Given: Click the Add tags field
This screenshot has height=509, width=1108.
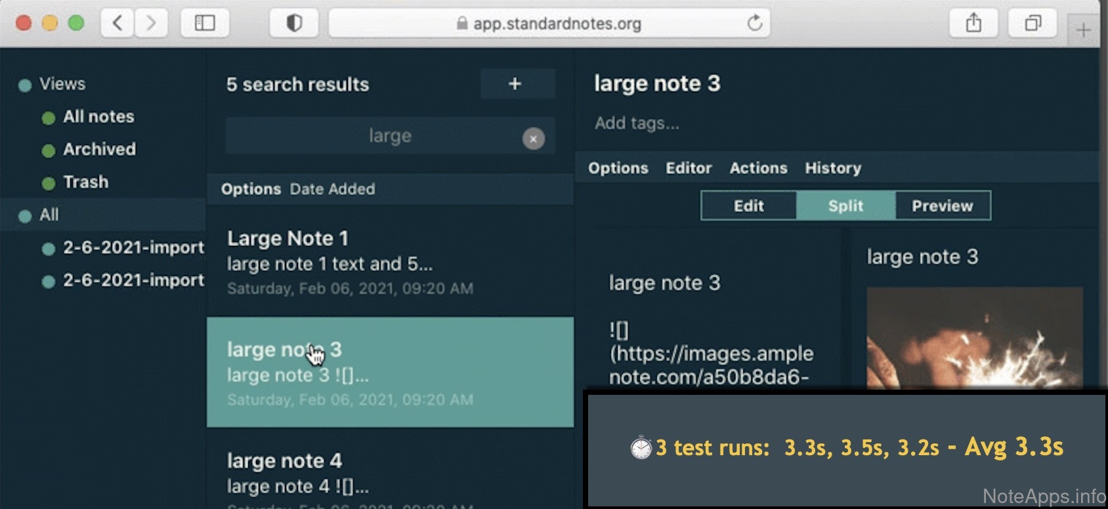Looking at the screenshot, I should tap(637, 123).
